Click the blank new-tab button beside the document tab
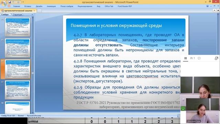The width and height of the screenshot is (220, 124). pos(39,11)
